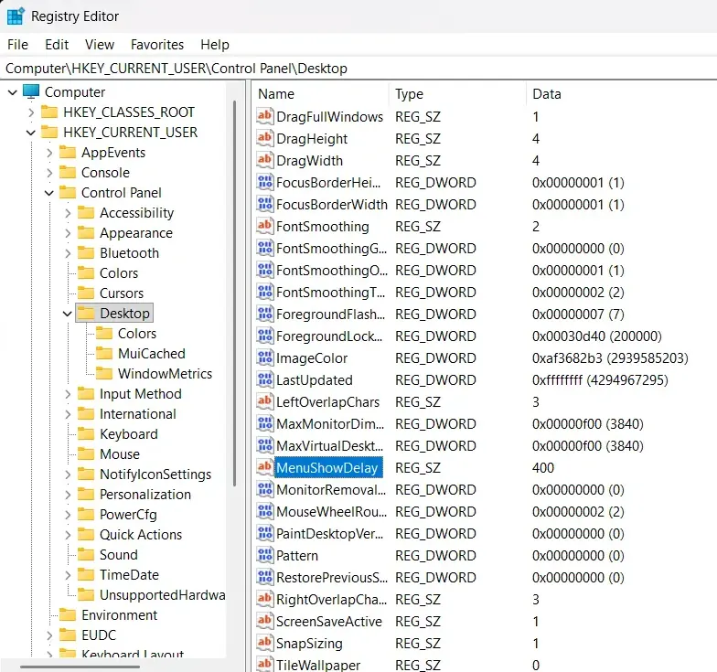Open the Help menu
This screenshot has width=717, height=672.
[215, 45]
